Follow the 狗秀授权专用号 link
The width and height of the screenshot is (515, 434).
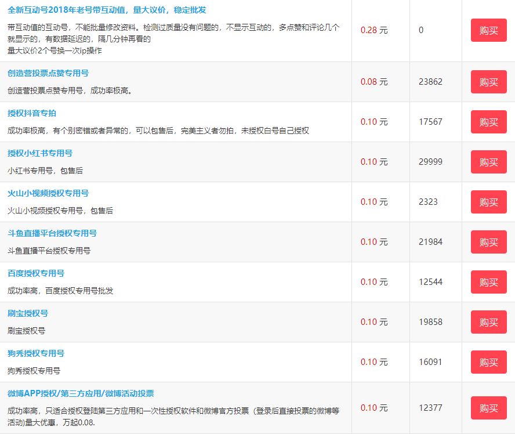tap(36, 353)
